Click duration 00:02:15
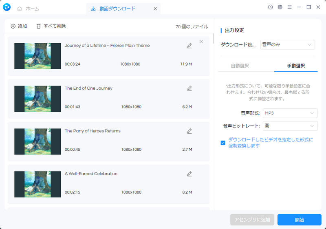The height and width of the screenshot is (229, 326). (73, 192)
